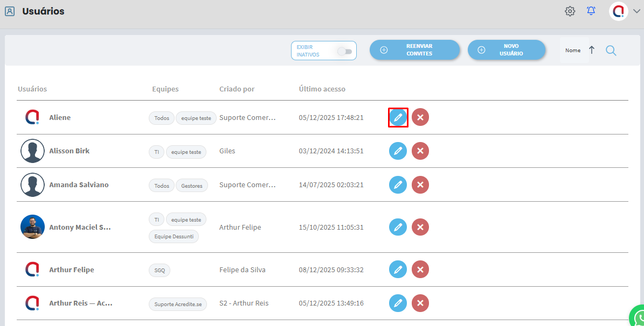Open the WhatsApp chat bubble
The width and height of the screenshot is (644, 326).
(x=639, y=316)
